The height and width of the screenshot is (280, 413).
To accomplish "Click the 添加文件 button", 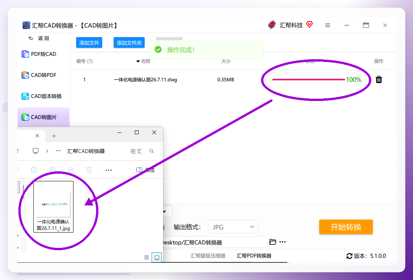I will (x=89, y=42).
